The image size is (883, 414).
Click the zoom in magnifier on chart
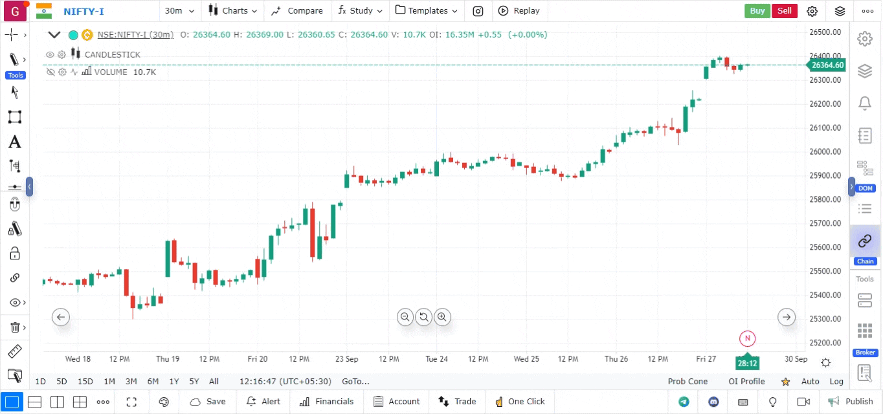click(x=443, y=317)
